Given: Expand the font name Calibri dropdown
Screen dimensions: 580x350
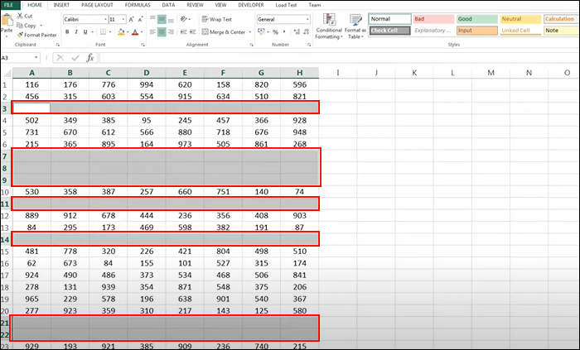Looking at the screenshot, I should point(105,19).
